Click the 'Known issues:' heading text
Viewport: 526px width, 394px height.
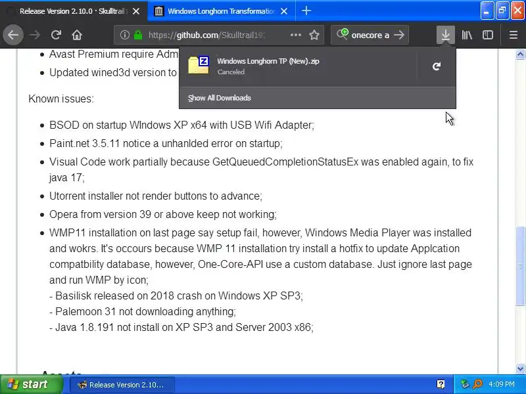[x=61, y=99]
